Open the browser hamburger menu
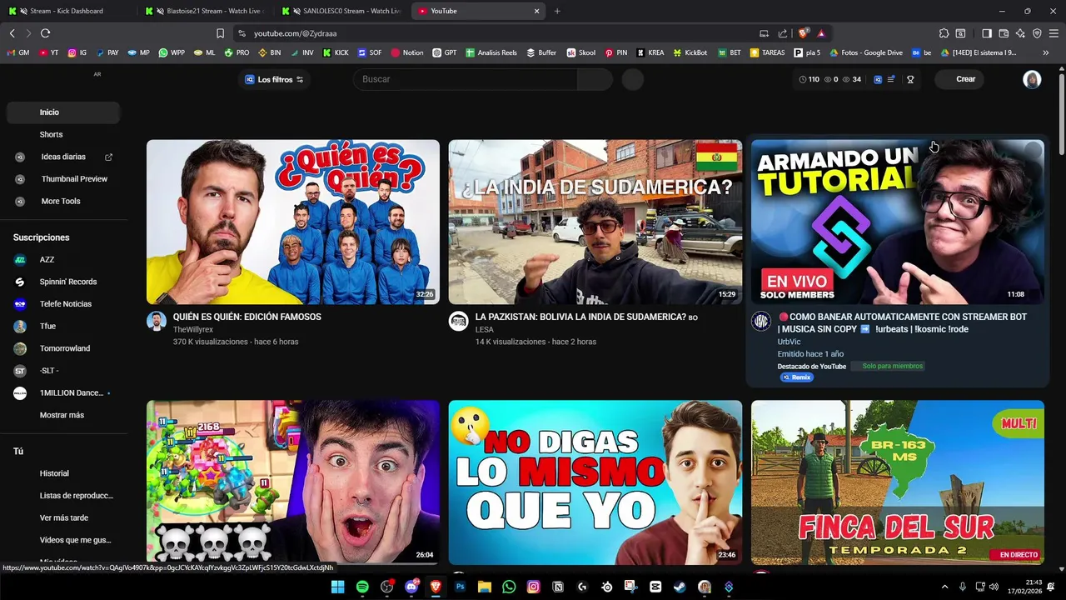The image size is (1066, 600). pos(1054,33)
